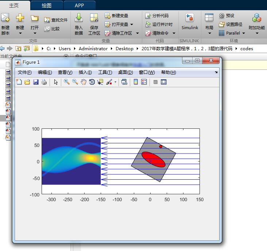Screen dimensions: 267x251
Task: Click the Open (打开) folder icon
Action: [35, 18]
